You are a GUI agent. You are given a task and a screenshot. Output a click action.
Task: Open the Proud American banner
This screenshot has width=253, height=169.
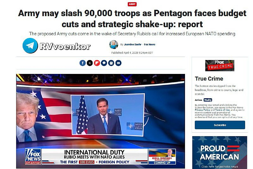pyautogui.click(x=219, y=153)
